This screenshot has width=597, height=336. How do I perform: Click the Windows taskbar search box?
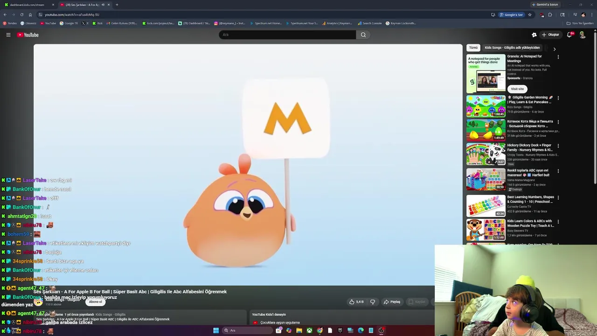[x=247, y=330]
